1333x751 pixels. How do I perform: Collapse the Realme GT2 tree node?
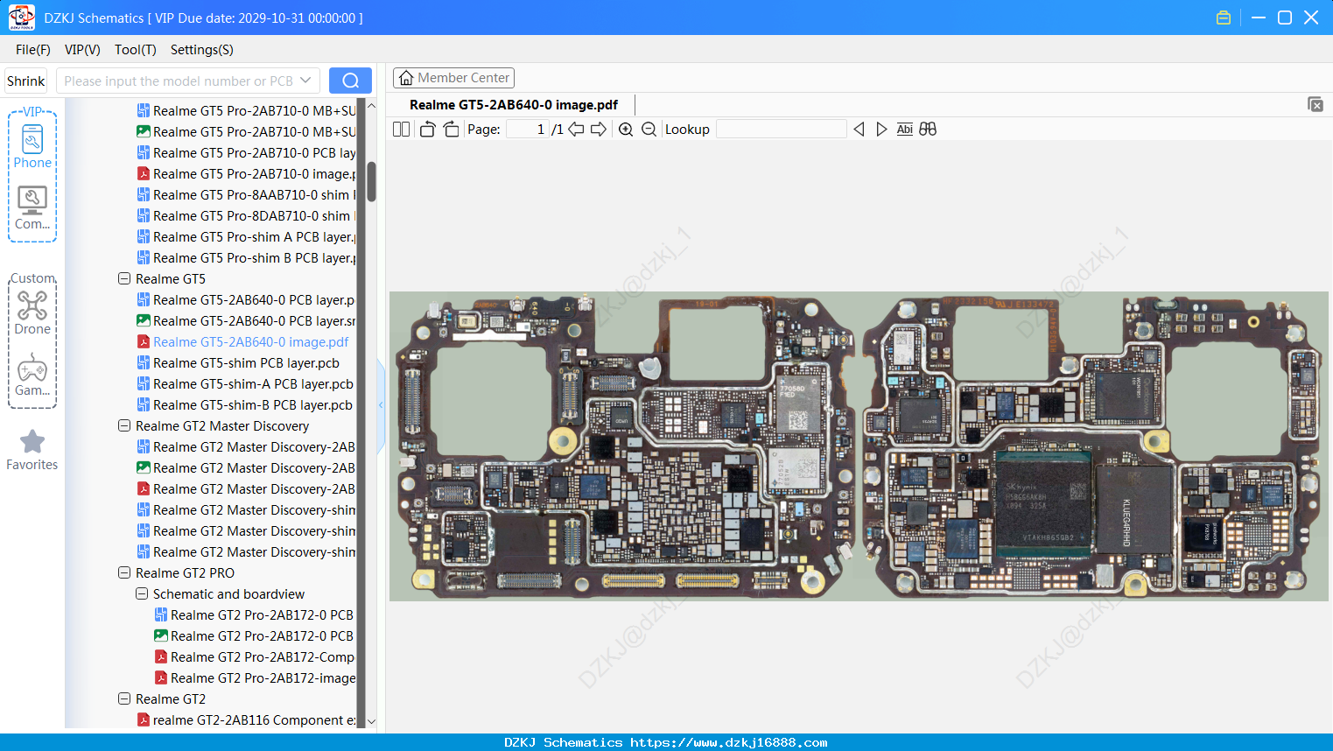[x=124, y=698]
